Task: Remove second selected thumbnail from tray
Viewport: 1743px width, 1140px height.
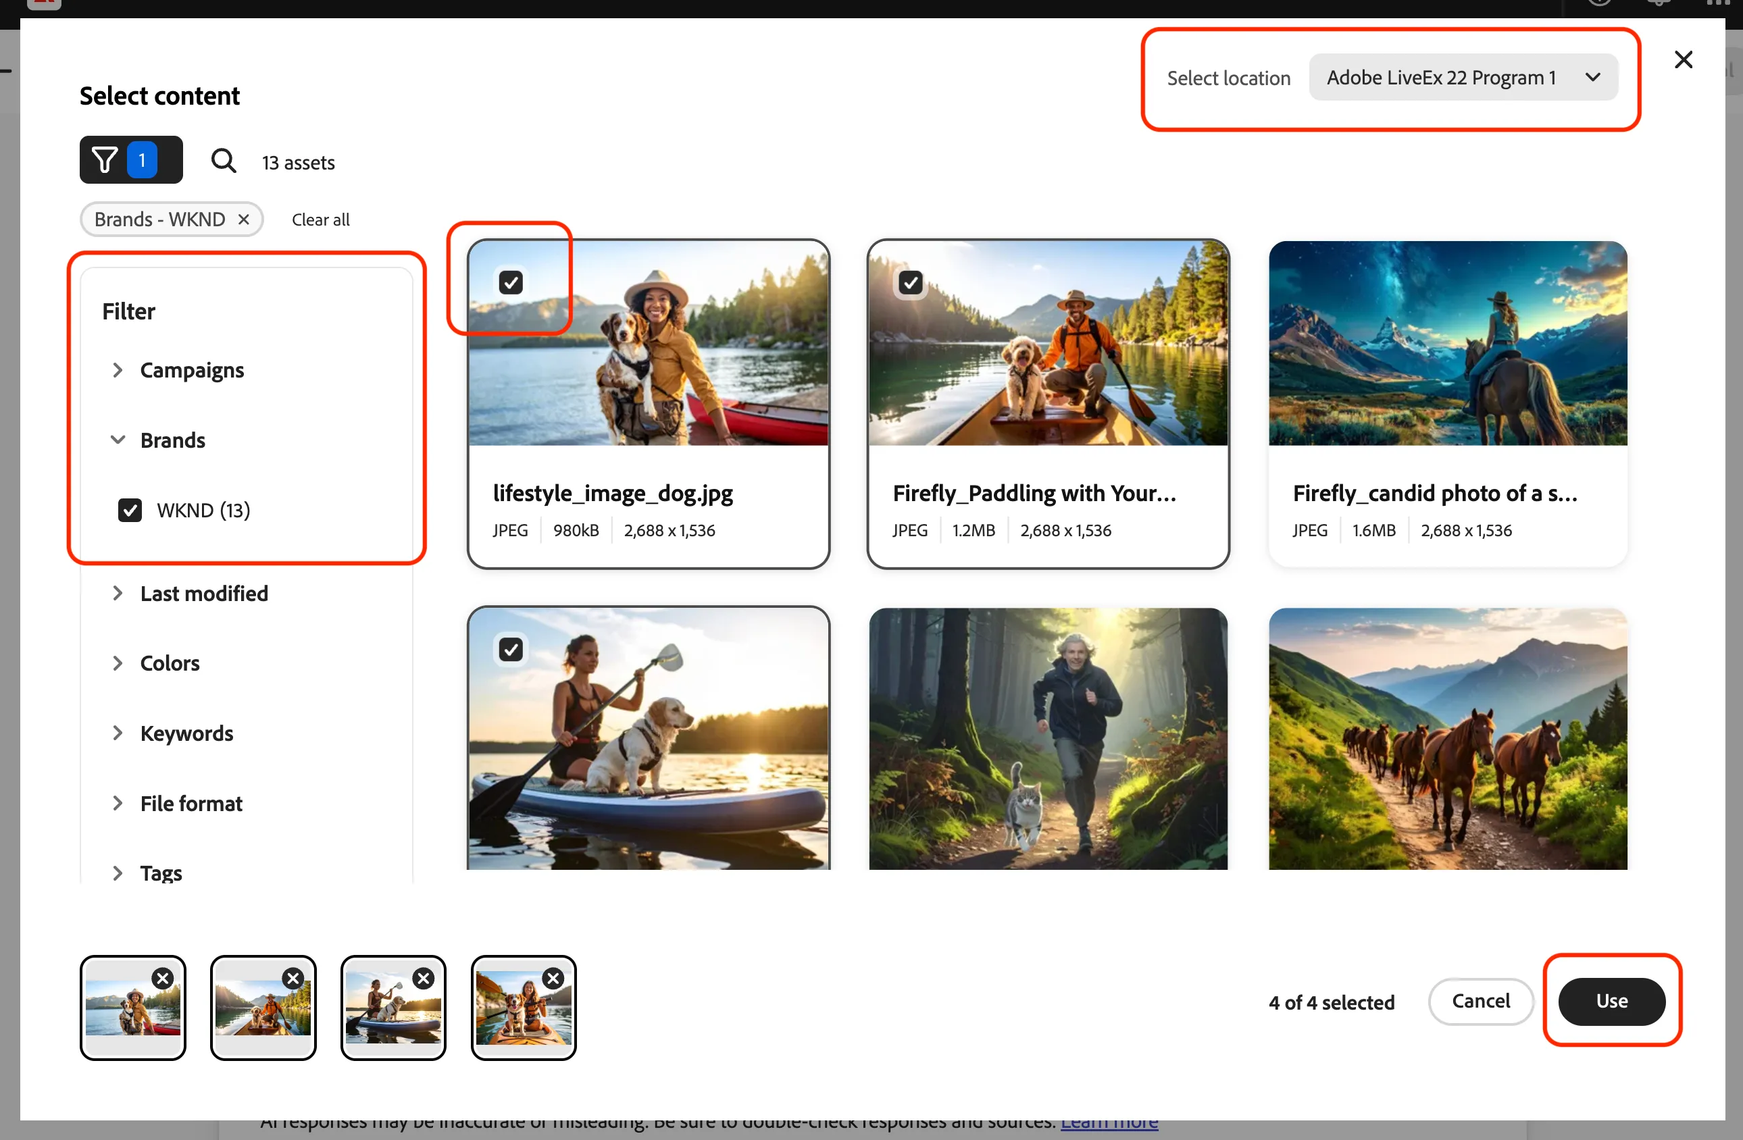Action: click(293, 978)
